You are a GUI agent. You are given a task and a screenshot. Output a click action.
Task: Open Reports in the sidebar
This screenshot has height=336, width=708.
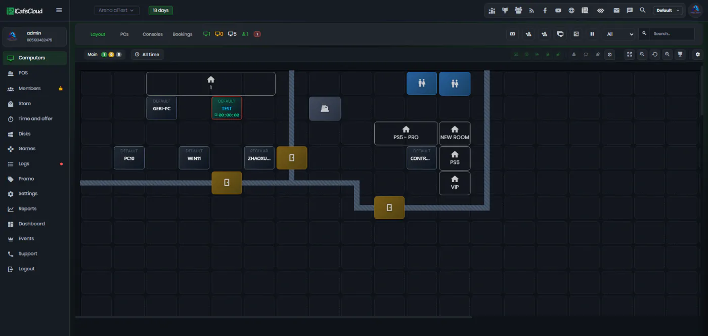(x=34, y=208)
